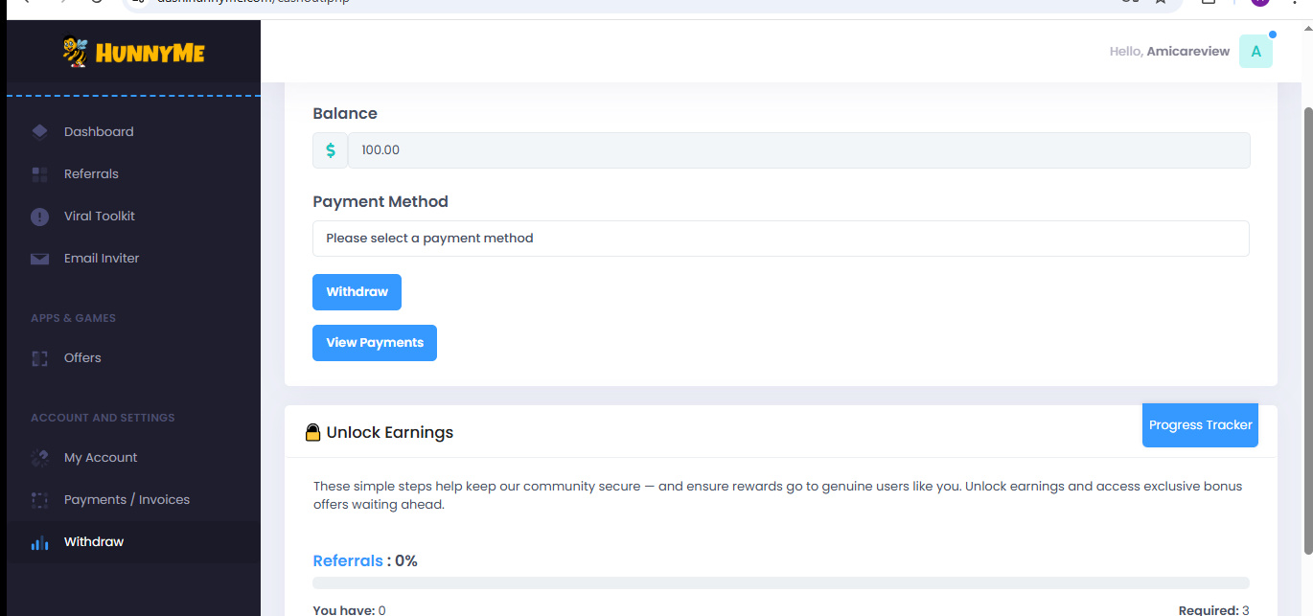Screen dimensions: 1313x616
Task: Click the "You have: 0" text
Action: pyautogui.click(x=350, y=610)
